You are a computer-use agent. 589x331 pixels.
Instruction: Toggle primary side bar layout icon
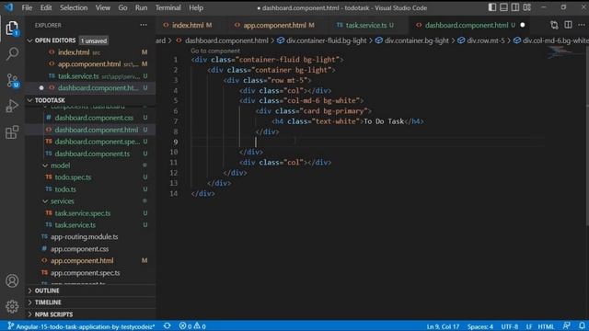click(492, 7)
